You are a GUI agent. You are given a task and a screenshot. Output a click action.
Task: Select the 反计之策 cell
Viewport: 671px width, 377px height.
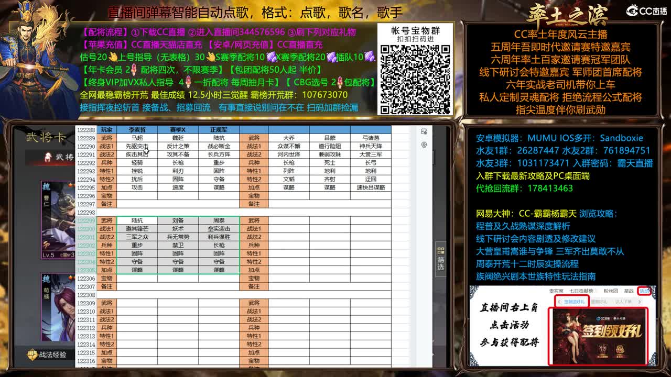178,146
